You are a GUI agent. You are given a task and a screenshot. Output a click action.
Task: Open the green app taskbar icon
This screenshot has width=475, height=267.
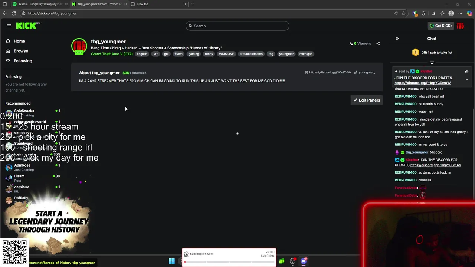[282, 261]
